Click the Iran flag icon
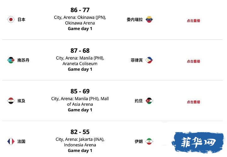Viewport: 227px width, 157px height. [x=149, y=141]
